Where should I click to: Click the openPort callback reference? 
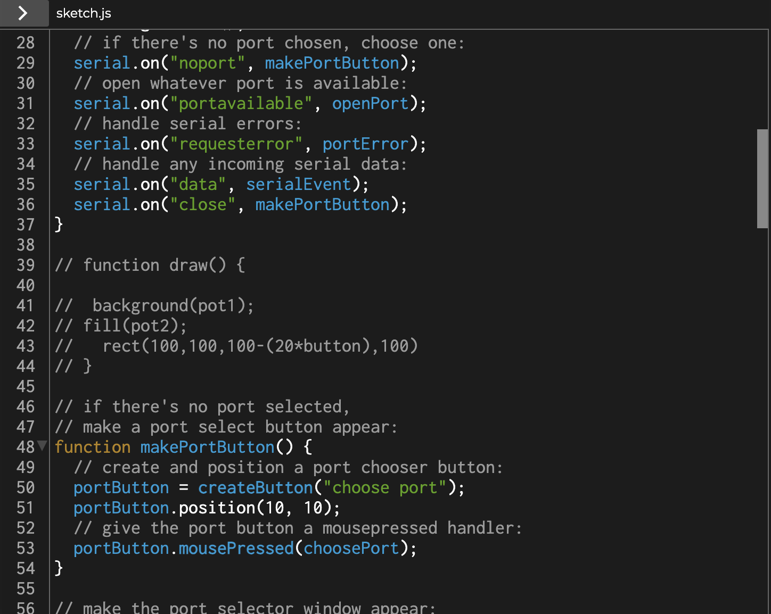pos(370,103)
